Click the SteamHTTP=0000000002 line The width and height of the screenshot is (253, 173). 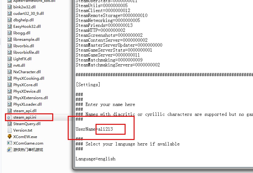[x=101, y=30]
